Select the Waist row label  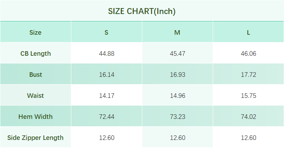click(x=35, y=95)
